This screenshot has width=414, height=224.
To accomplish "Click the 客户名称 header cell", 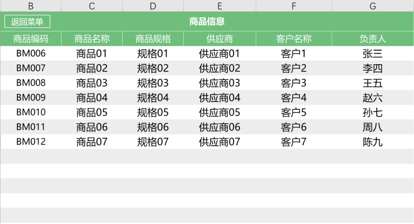I will point(294,39).
